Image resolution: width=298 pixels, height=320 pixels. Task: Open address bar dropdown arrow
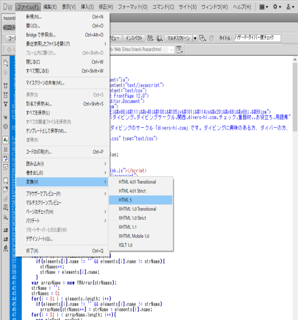(x=171, y=49)
